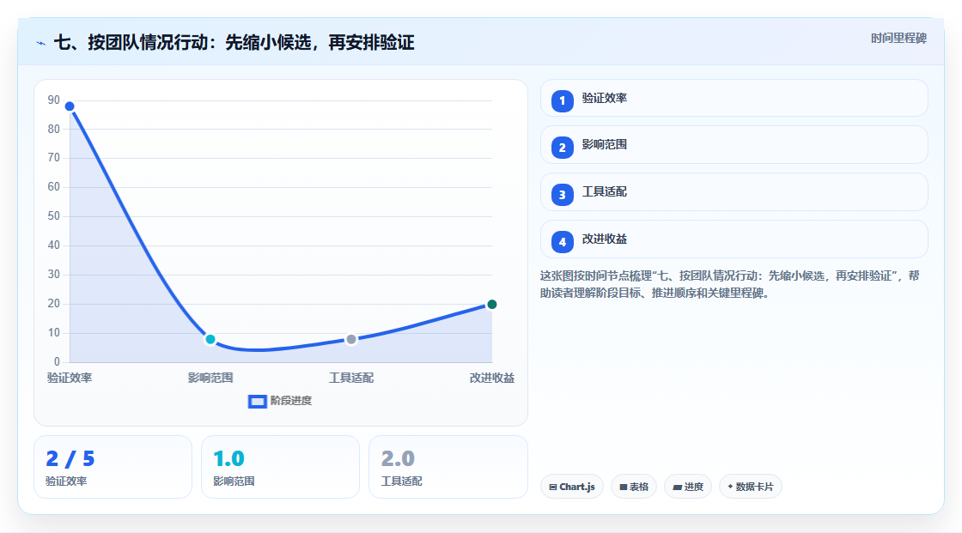Open the 影响范围 milestone row
The height and width of the screenshot is (533, 962).
(734, 145)
